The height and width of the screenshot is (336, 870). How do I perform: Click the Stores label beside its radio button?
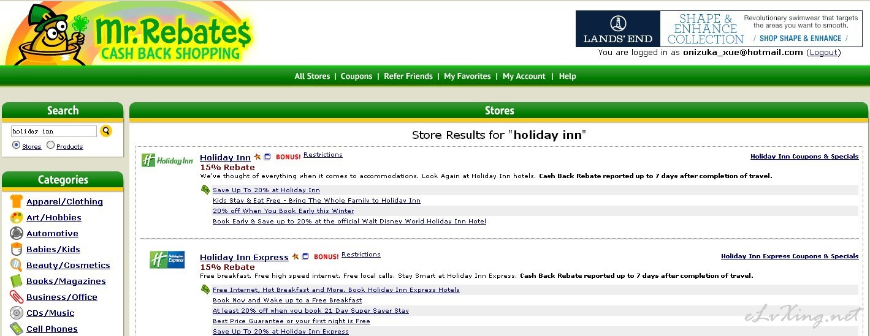tap(31, 147)
